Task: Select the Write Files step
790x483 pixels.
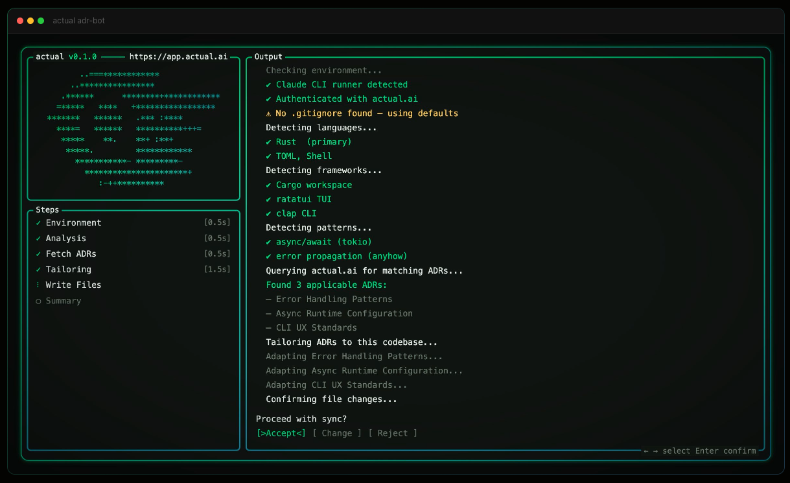Action: point(73,285)
